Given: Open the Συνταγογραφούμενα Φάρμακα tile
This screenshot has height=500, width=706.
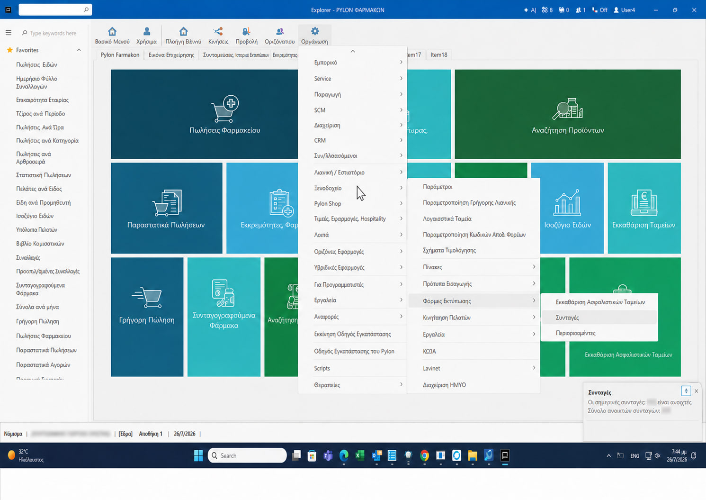Looking at the screenshot, I should pos(224,317).
